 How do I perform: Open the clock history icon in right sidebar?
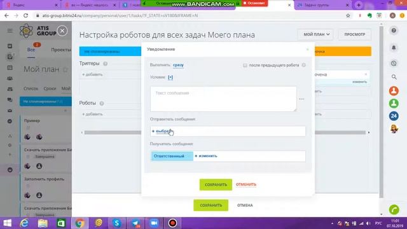[x=394, y=64]
